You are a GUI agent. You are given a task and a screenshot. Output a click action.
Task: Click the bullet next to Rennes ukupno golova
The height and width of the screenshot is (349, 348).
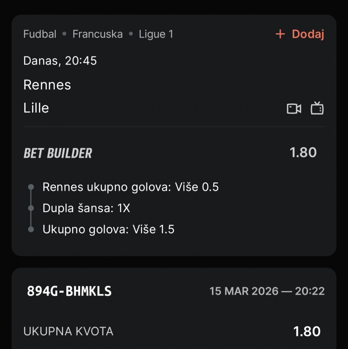[x=31, y=187]
